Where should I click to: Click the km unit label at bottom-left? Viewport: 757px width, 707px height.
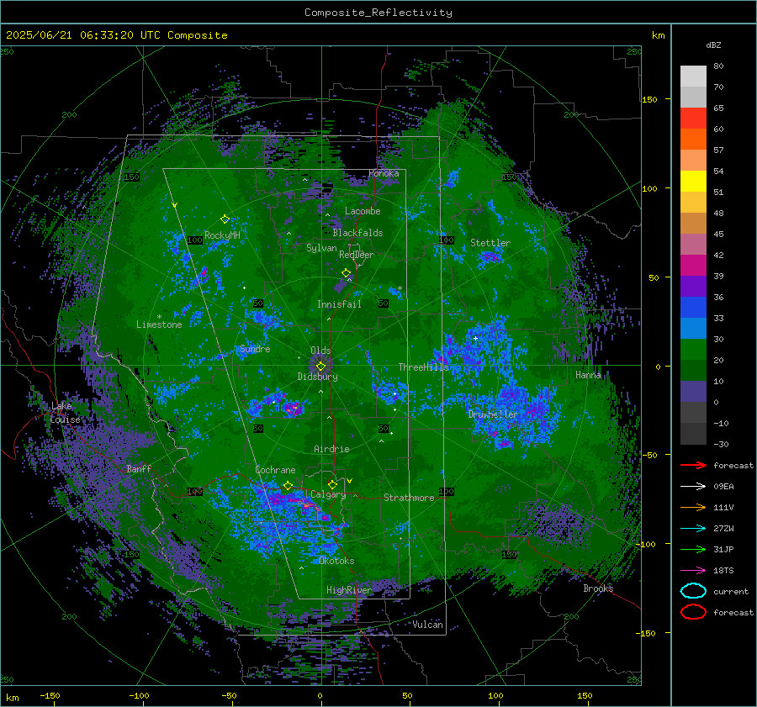point(13,698)
